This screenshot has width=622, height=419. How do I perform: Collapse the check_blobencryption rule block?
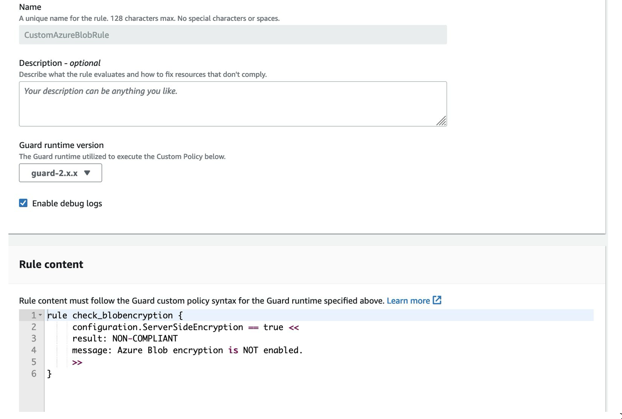pyautogui.click(x=40, y=315)
